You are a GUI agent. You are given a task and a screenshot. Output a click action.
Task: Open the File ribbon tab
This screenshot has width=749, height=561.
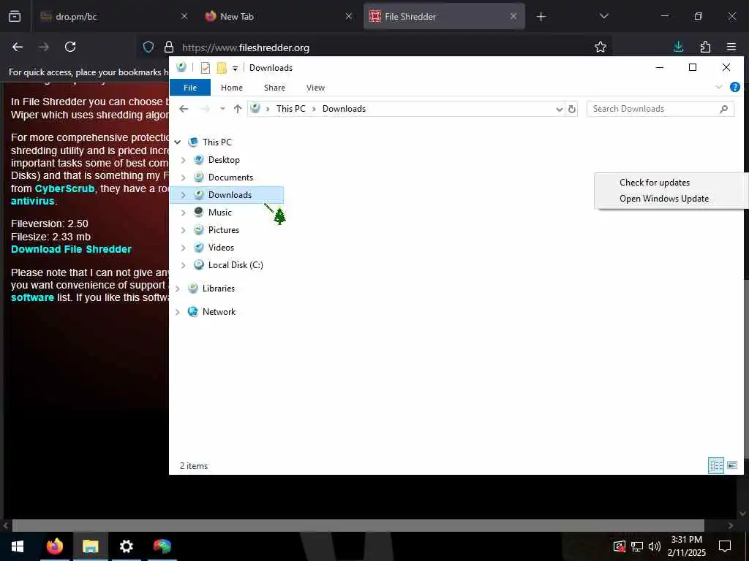(190, 88)
